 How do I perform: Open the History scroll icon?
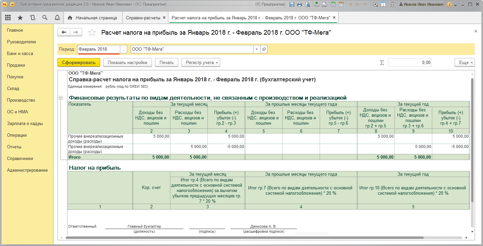32,18
